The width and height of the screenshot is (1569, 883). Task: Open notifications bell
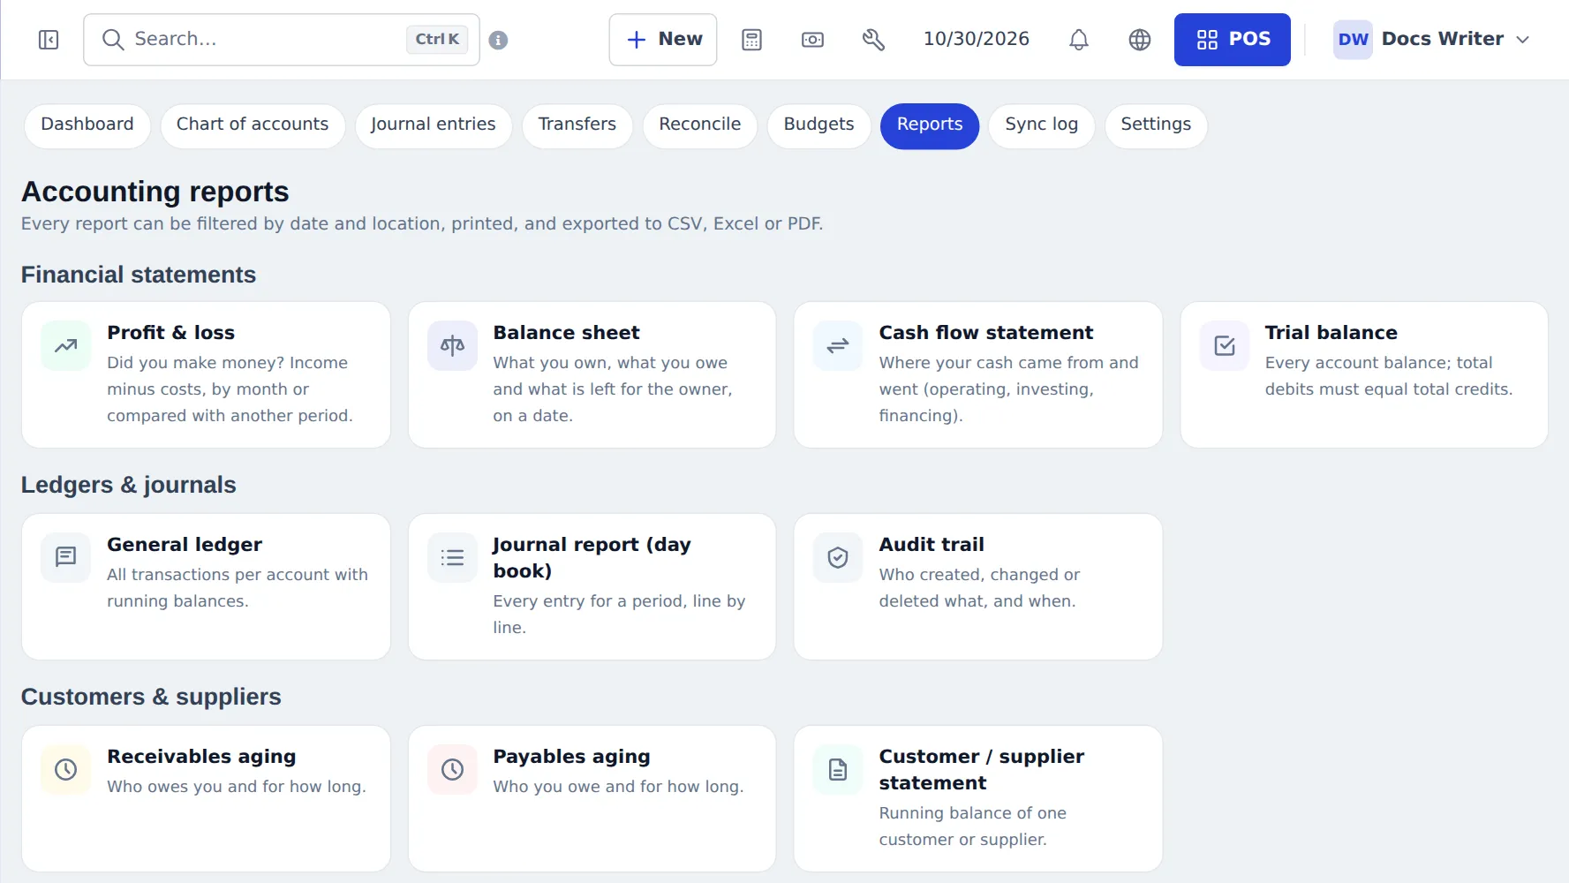pos(1079,40)
